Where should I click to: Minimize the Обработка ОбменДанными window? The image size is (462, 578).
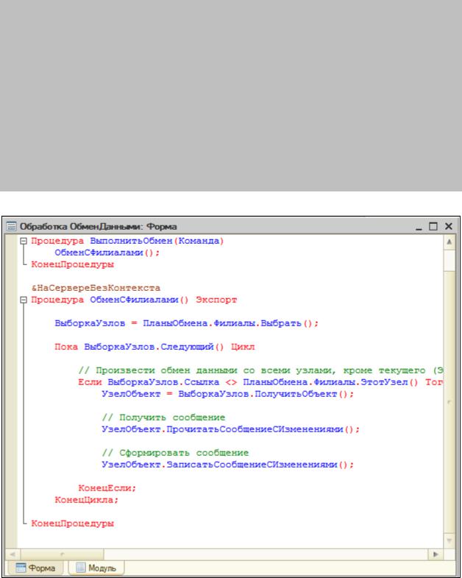coord(419,226)
